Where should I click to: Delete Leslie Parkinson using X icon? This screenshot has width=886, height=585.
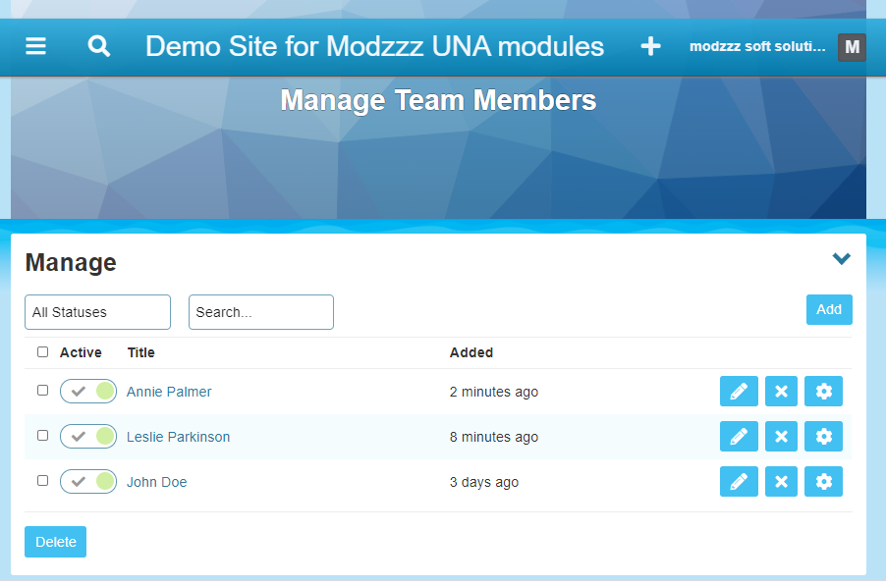pos(781,437)
